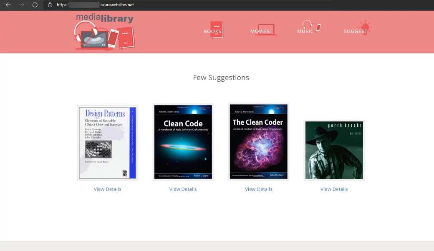Go back using browser back arrow
The width and height of the screenshot is (434, 251).
(8, 5)
